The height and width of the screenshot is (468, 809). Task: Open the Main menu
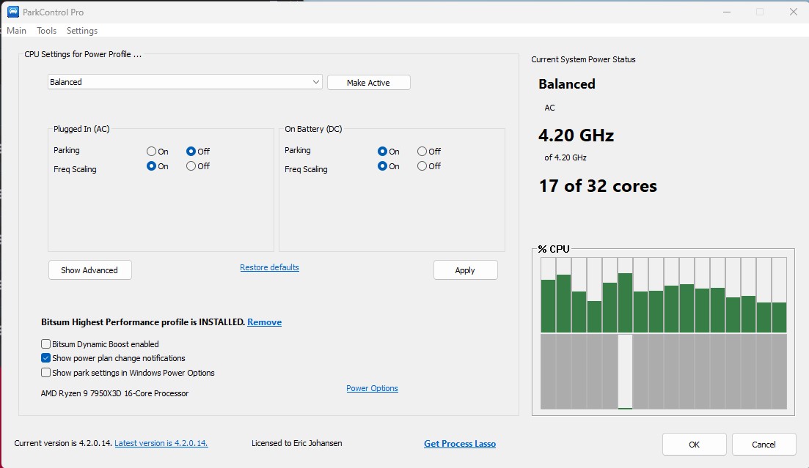pyautogui.click(x=16, y=31)
